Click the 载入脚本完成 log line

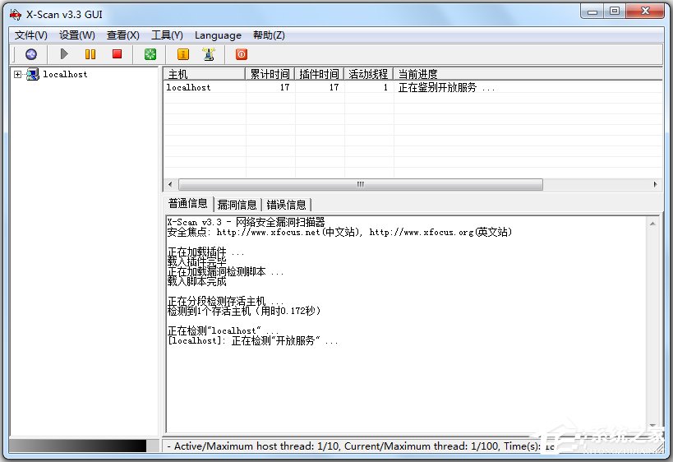pos(196,281)
